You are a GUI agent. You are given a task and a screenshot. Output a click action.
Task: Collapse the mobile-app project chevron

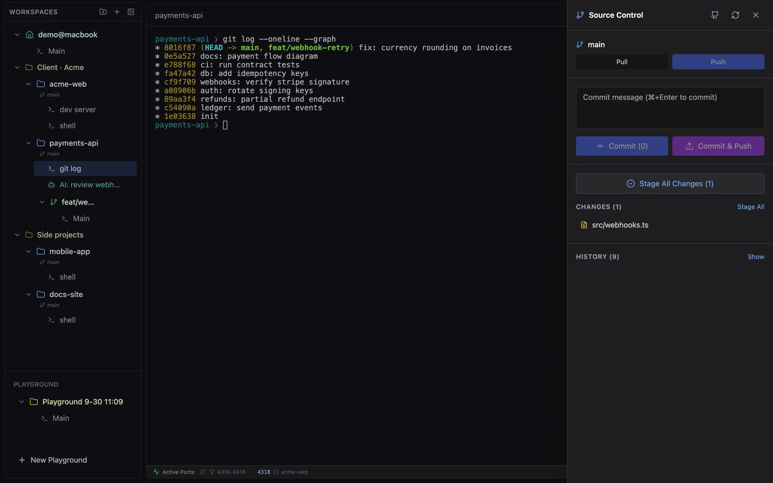pos(28,252)
